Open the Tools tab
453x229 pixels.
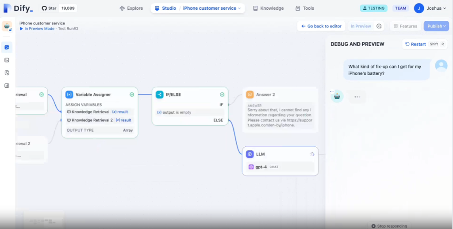point(304,8)
